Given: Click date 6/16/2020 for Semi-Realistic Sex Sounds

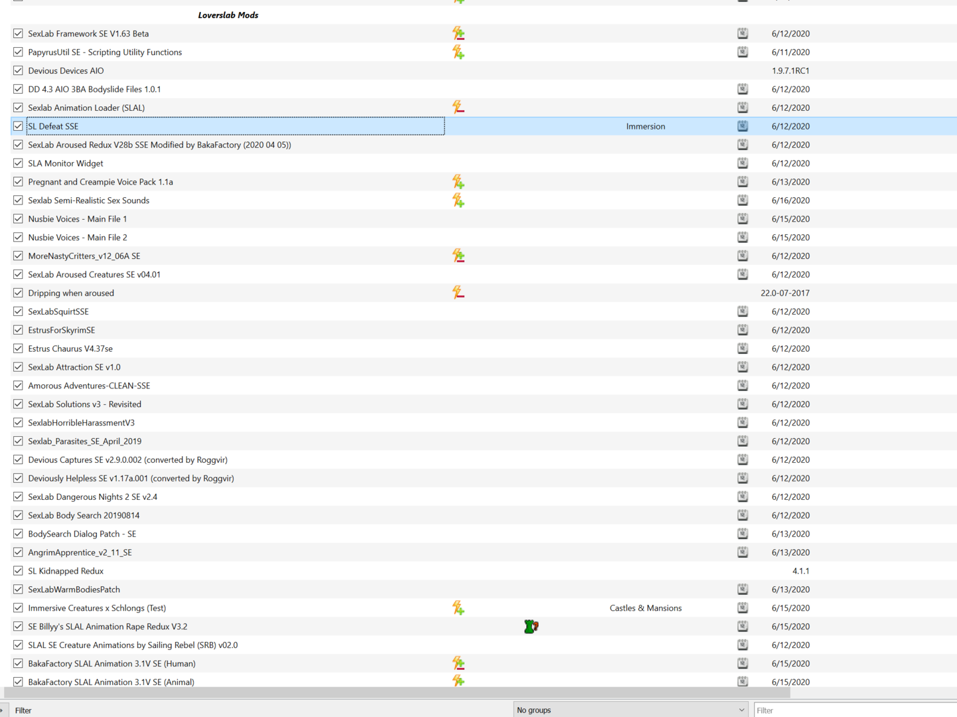Looking at the screenshot, I should click(x=790, y=200).
